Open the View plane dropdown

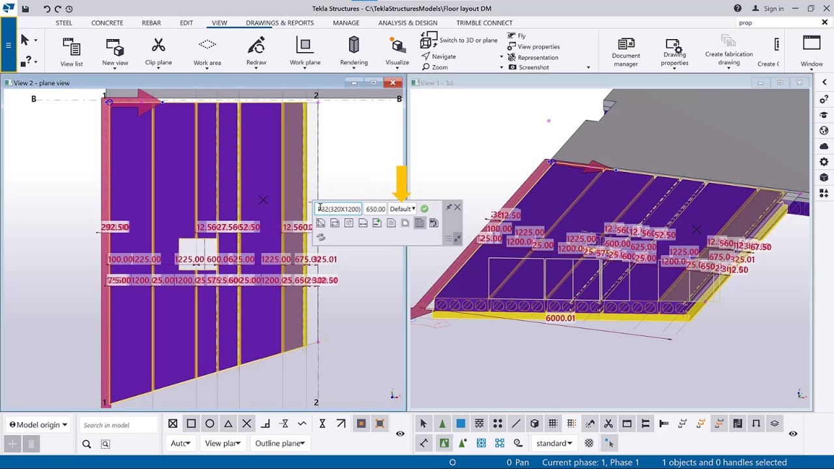pyautogui.click(x=223, y=443)
